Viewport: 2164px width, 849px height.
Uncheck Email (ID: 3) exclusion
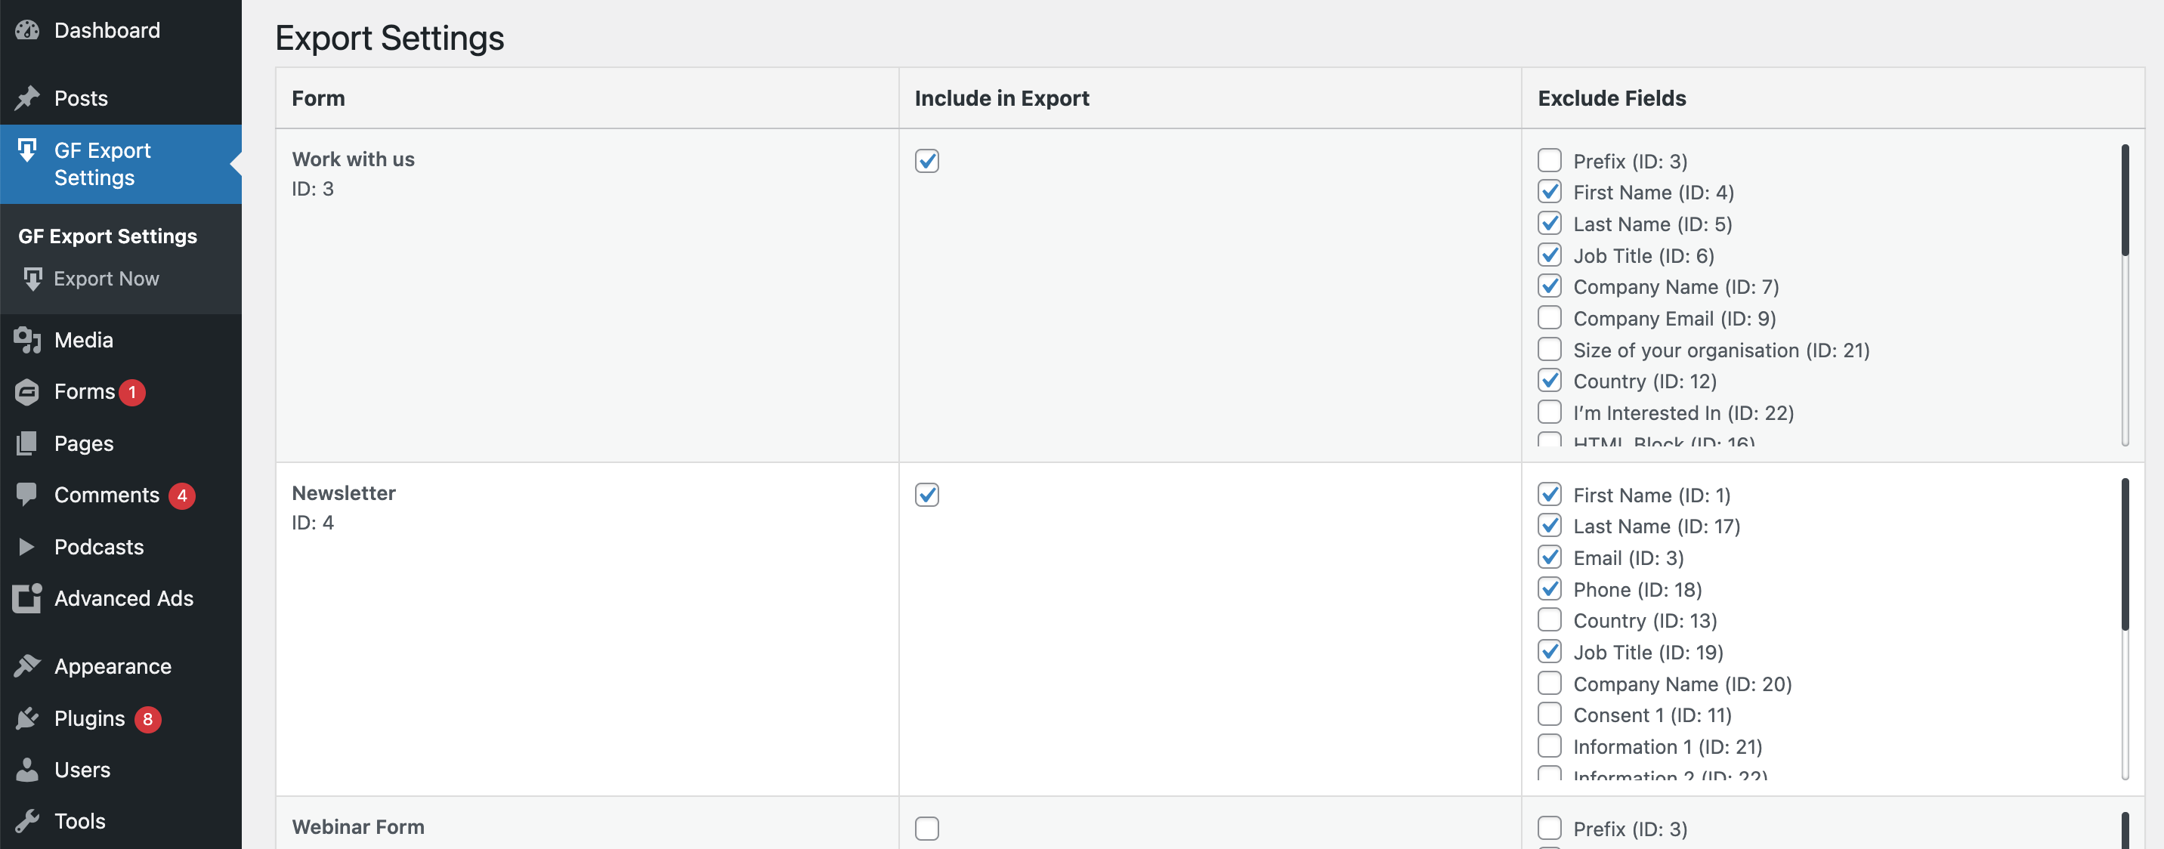[1549, 557]
